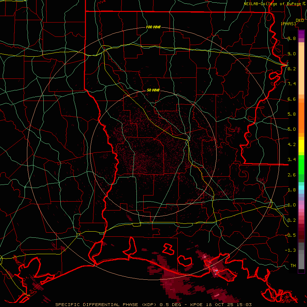Pick the light peach segment of the color bar
The image size is (307, 307).
point(301,70)
